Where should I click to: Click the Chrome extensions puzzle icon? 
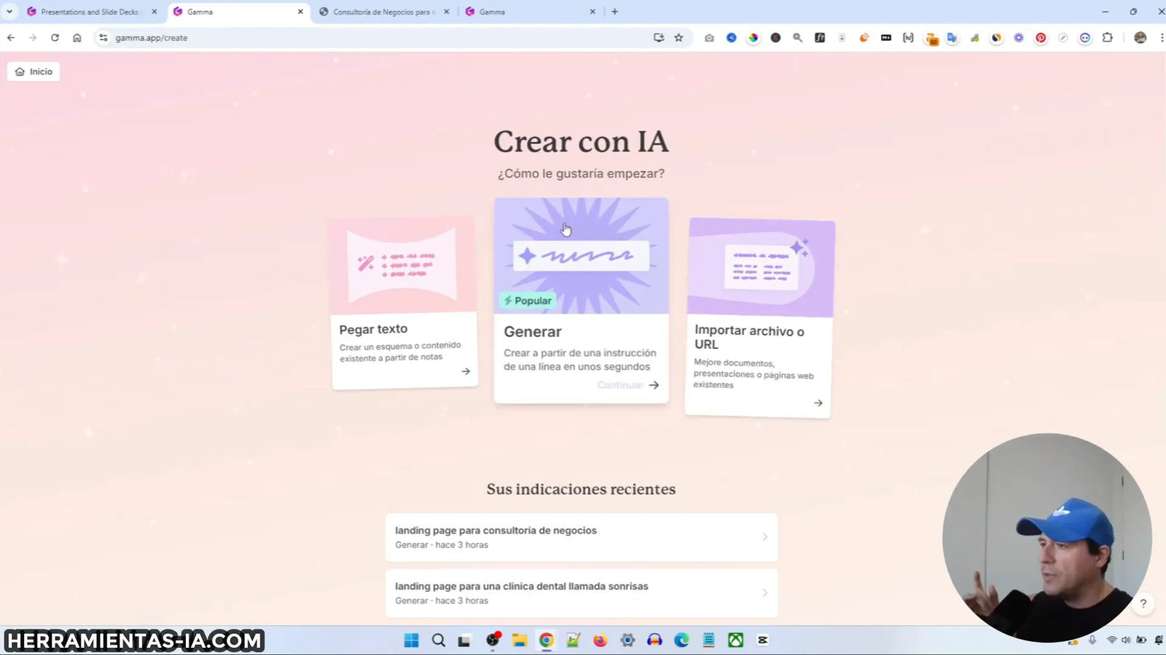point(1108,38)
